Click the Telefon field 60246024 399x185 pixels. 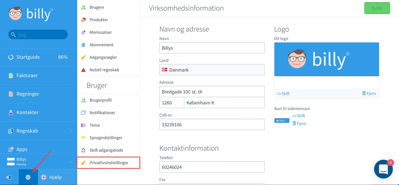click(x=212, y=167)
